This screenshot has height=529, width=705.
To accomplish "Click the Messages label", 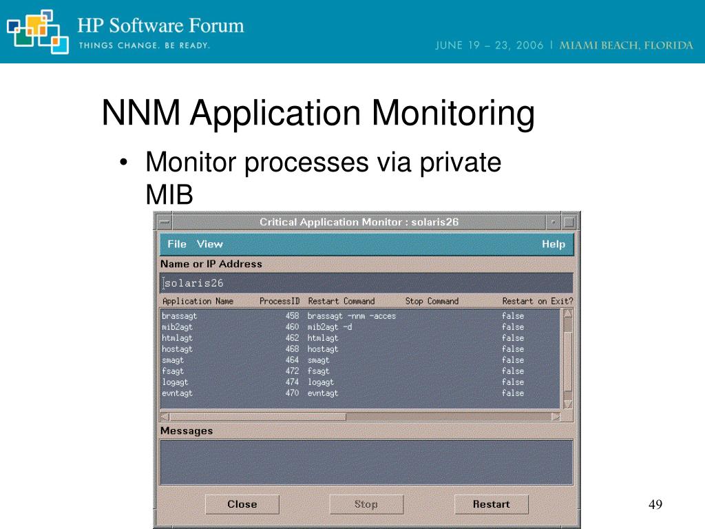I will click(x=187, y=431).
